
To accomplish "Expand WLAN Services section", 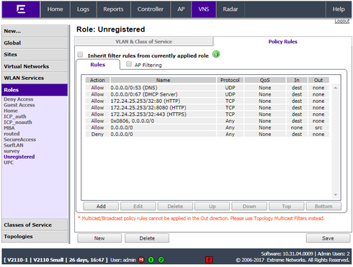I will click(x=35, y=78).
